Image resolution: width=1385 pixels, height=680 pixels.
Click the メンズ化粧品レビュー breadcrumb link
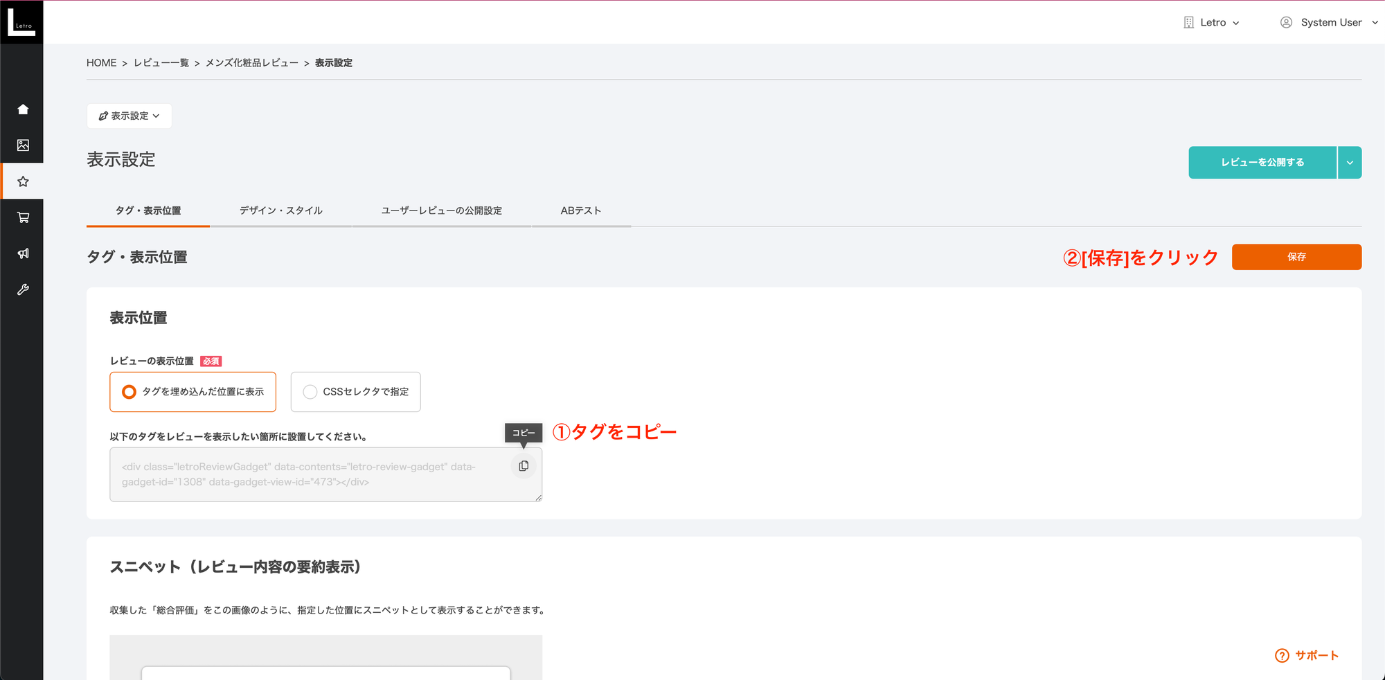(252, 62)
